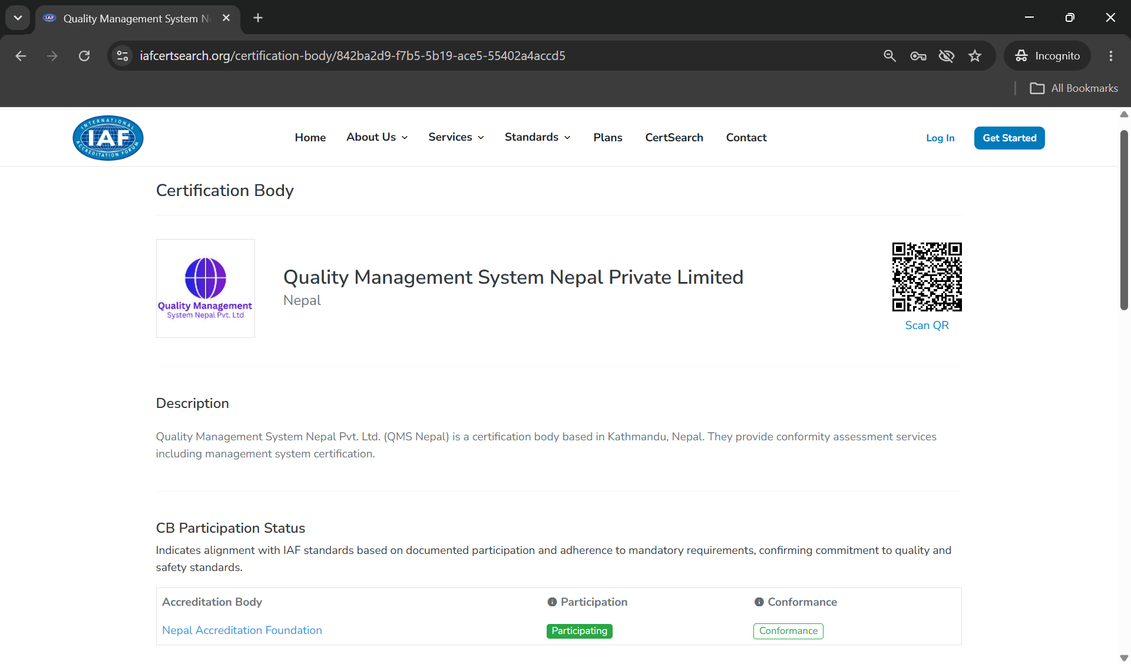Expand the About Us menu
Image resolution: width=1131 pixels, height=664 pixels.
(377, 137)
